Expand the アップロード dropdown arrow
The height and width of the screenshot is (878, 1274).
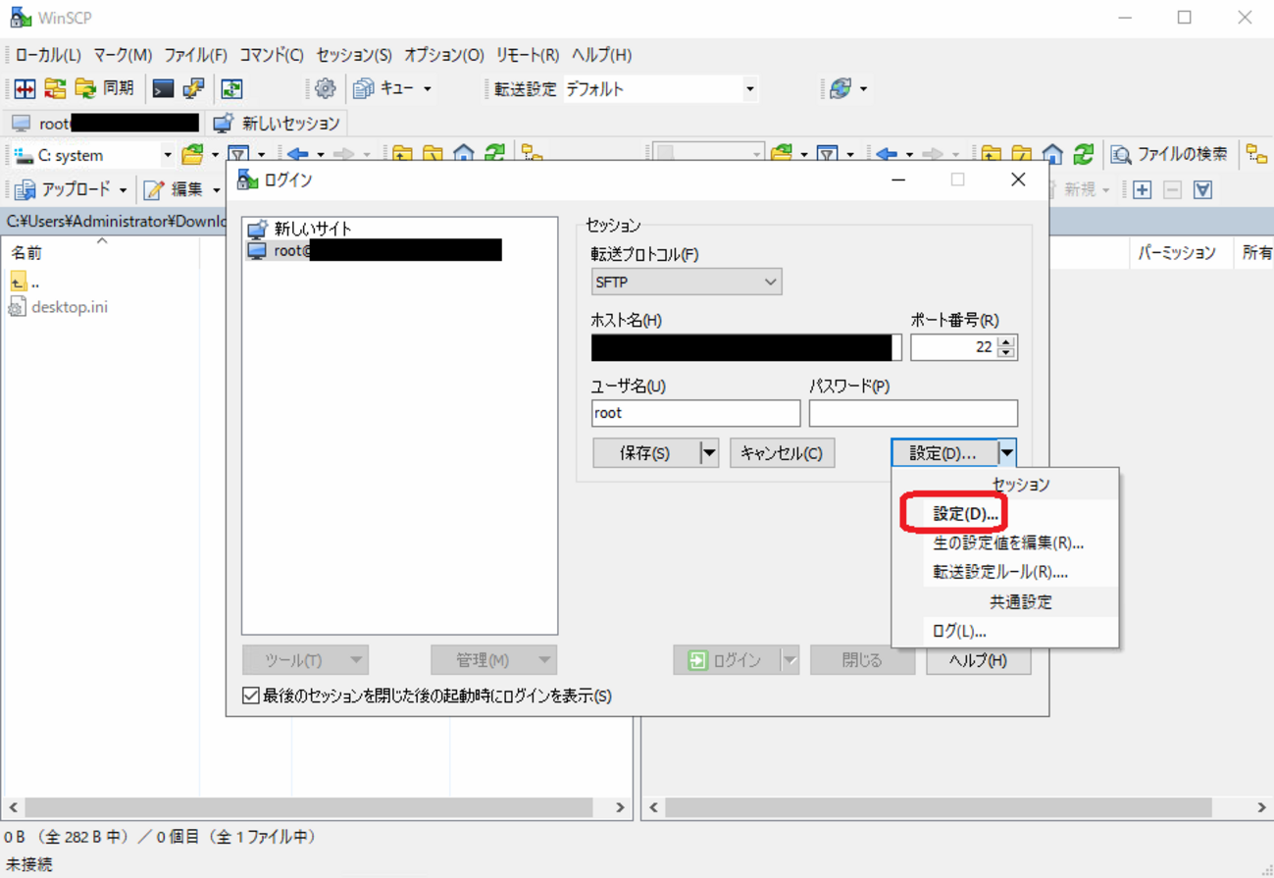[123, 190]
